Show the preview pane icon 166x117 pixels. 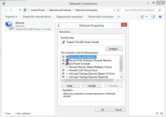(153, 17)
